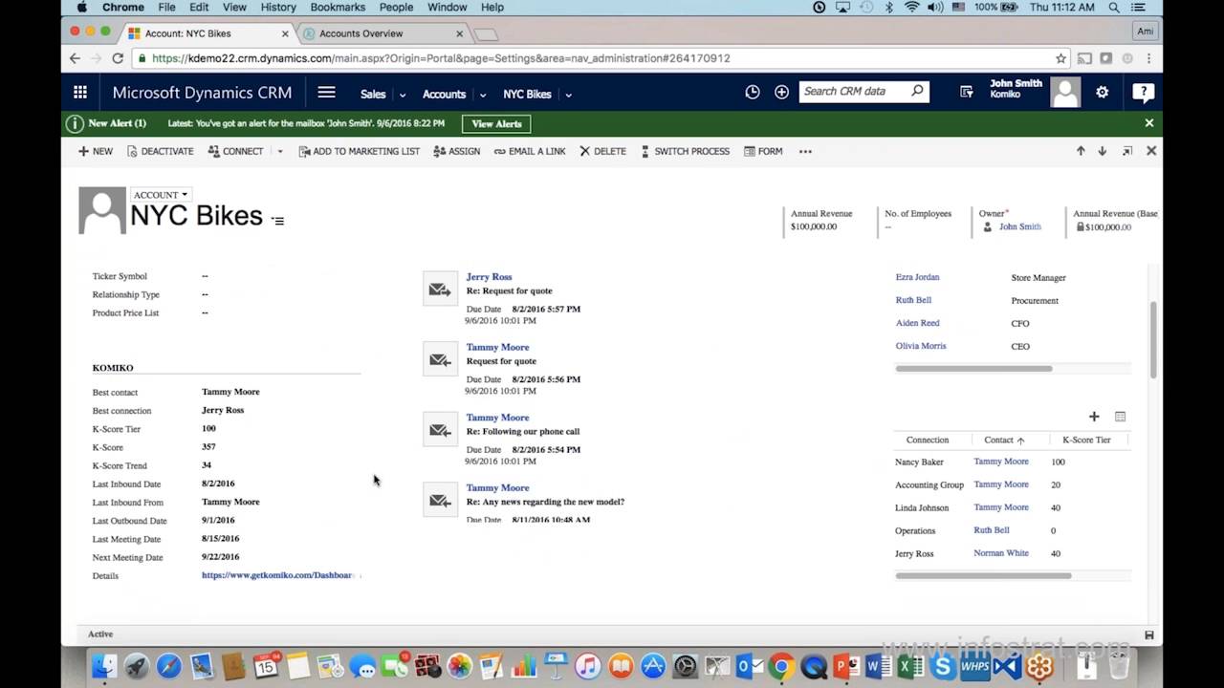1224x688 pixels.
Task: Open Tammy Moore Best contact value
Action: pyautogui.click(x=230, y=392)
